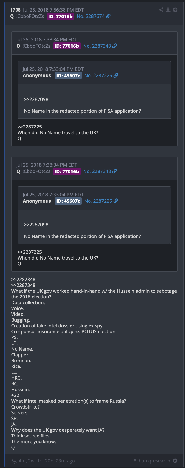
Task: Click the >>2287098 reference in first quote
Action: 36,99
